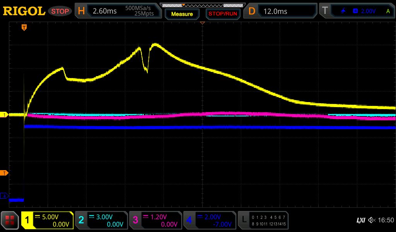Open the logic analyzer L digital channels panel

click(x=263, y=220)
